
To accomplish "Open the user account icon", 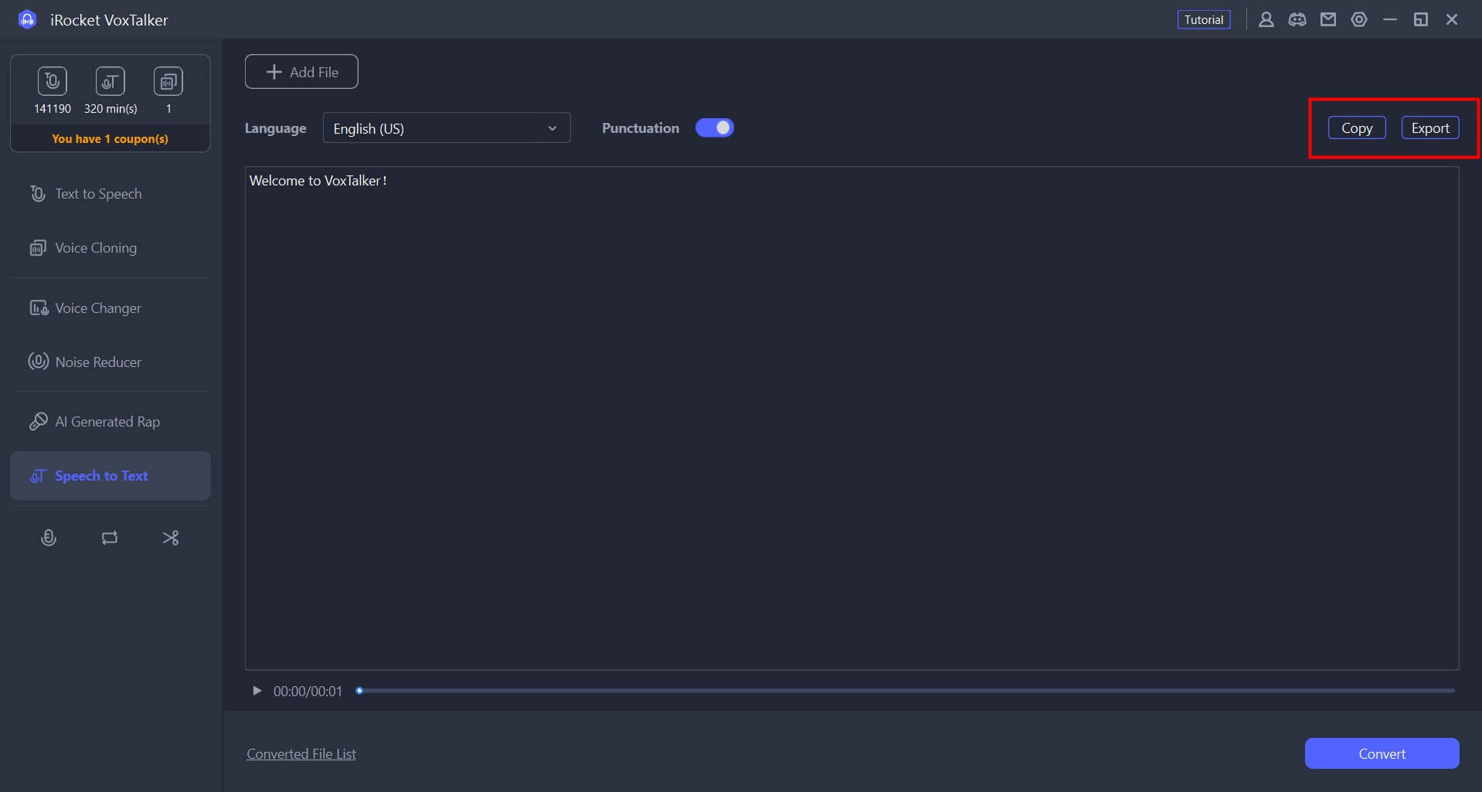I will pyautogui.click(x=1266, y=19).
